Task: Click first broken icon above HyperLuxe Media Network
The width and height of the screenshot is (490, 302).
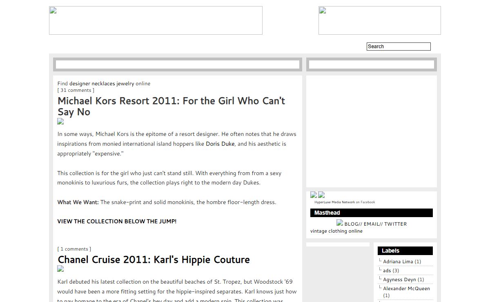Action: 314,195
